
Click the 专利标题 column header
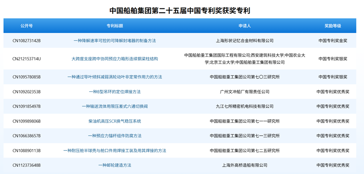click(114, 26)
